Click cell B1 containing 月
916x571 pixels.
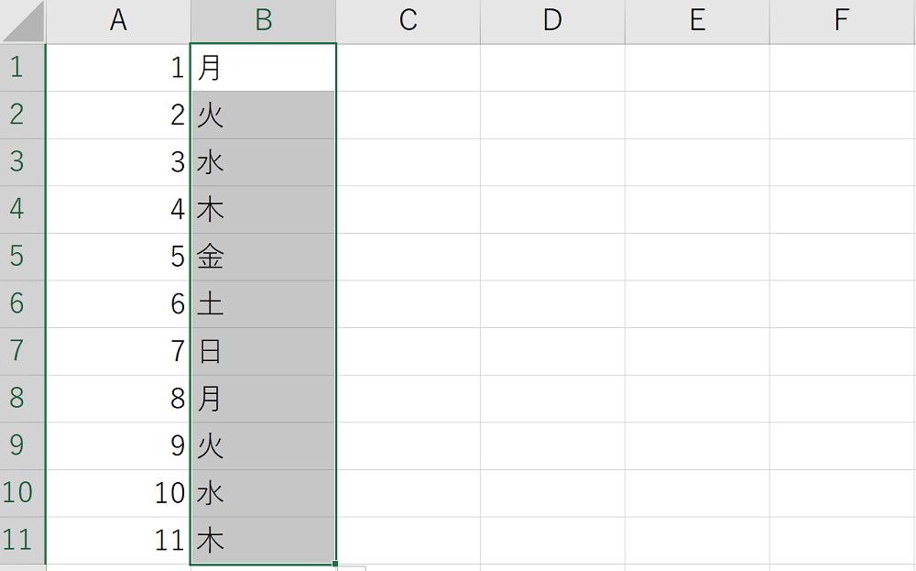(x=264, y=68)
